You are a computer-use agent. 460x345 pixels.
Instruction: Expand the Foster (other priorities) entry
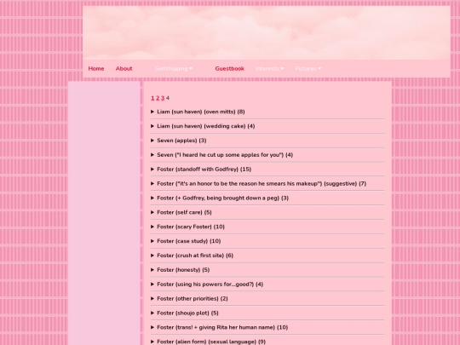[267, 299]
